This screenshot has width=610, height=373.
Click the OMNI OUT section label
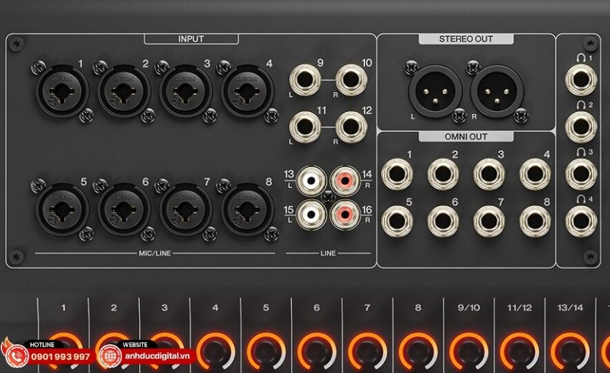[x=466, y=136]
